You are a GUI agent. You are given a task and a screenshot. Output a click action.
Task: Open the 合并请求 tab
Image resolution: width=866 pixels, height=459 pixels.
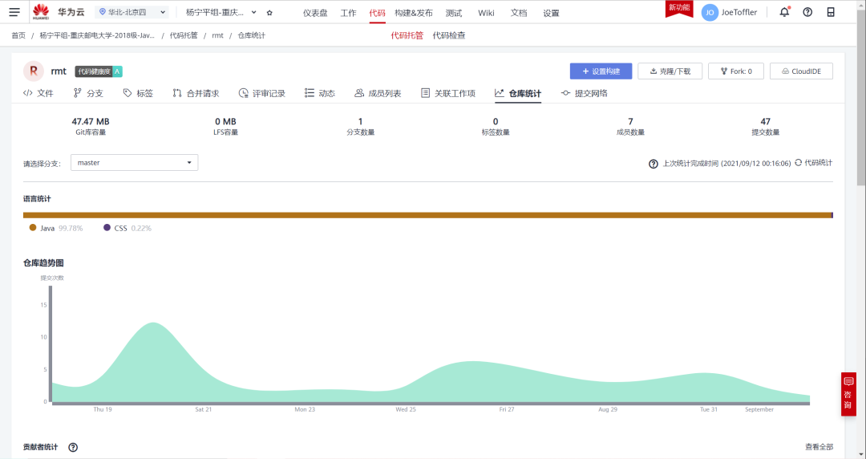196,93
